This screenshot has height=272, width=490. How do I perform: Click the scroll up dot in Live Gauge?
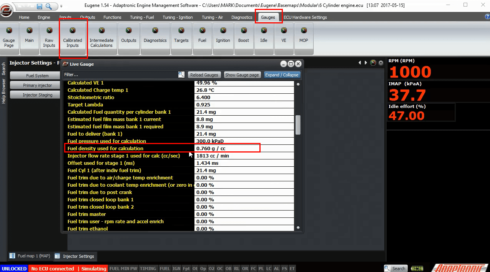(298, 83)
